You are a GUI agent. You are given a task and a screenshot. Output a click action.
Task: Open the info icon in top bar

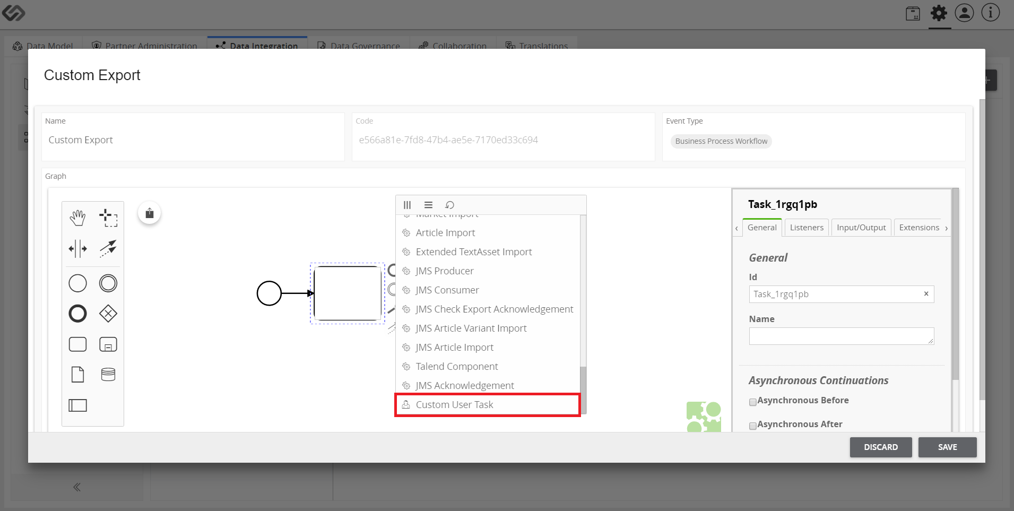coord(990,13)
